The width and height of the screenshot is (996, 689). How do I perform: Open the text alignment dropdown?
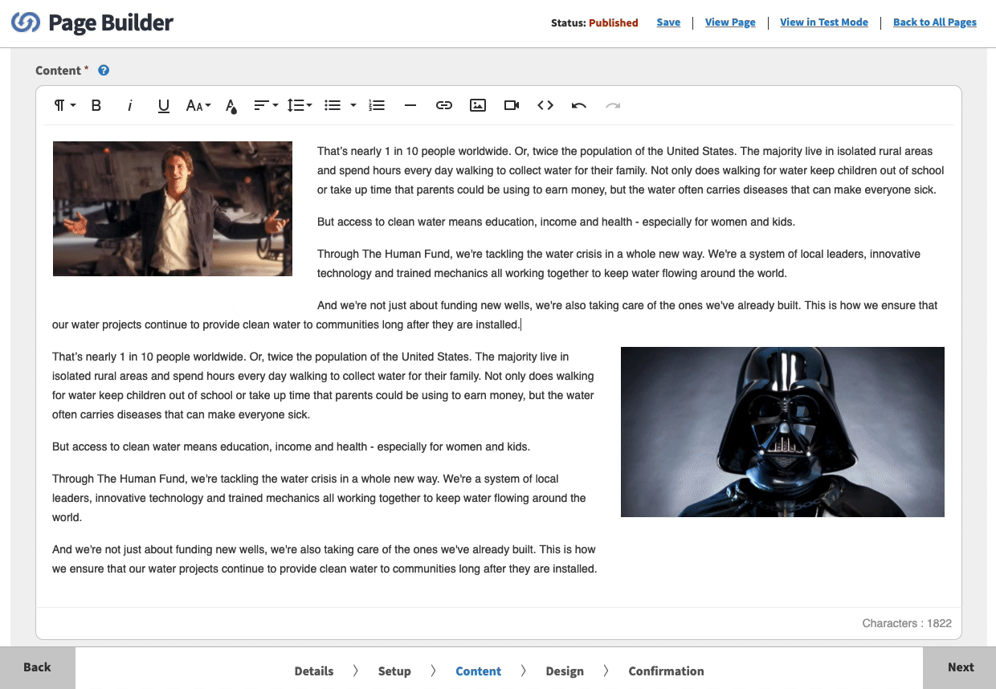[x=266, y=105]
